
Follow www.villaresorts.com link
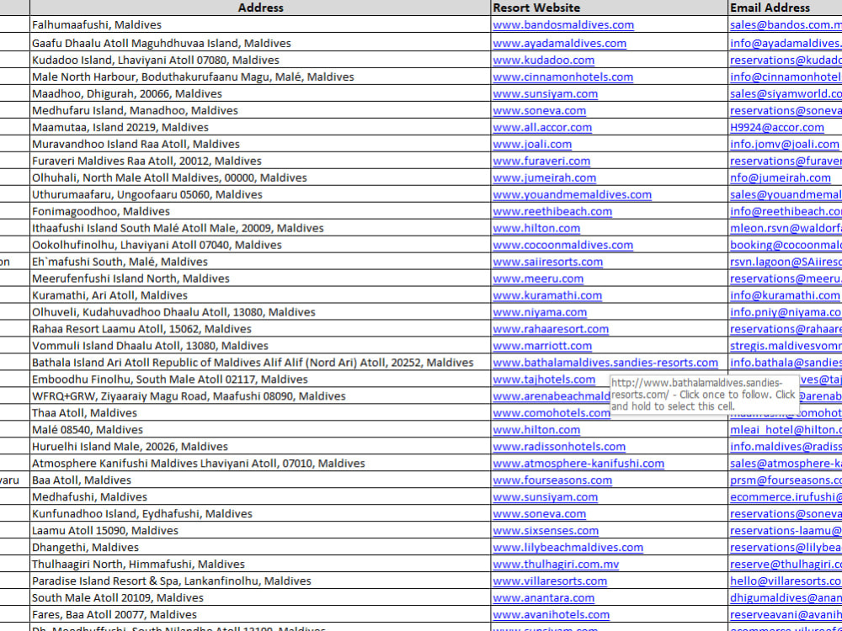(x=549, y=581)
